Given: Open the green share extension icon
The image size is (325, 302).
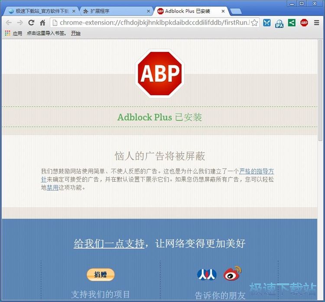Looking at the screenshot, I should coord(292,22).
